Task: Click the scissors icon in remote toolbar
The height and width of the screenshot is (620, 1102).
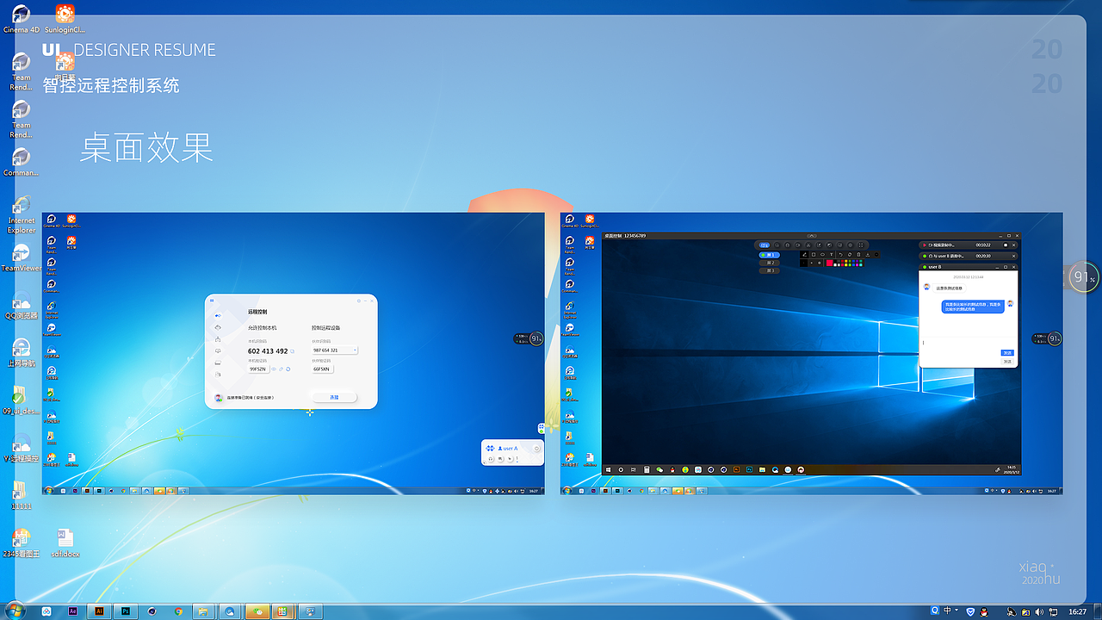Action: tap(808, 245)
